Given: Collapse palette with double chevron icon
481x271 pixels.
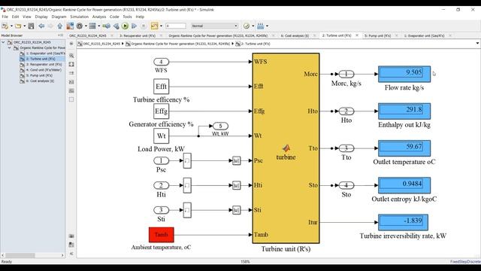Looking at the screenshot, I should [x=71, y=254].
